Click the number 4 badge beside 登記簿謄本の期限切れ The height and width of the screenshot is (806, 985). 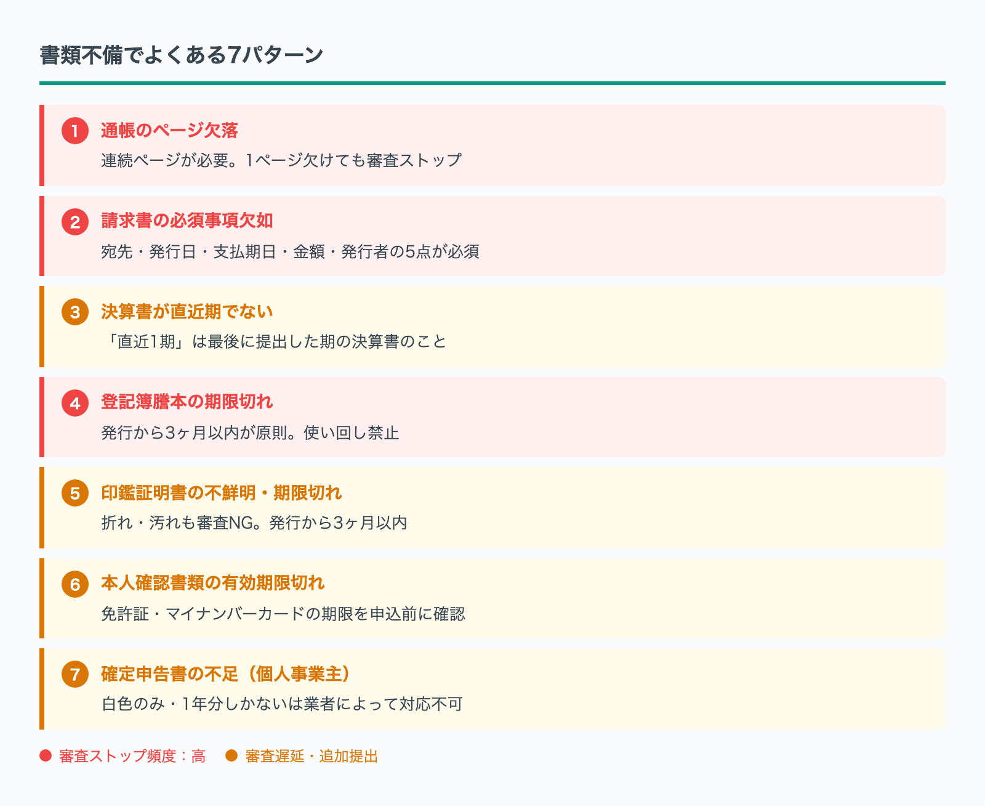[75, 404]
